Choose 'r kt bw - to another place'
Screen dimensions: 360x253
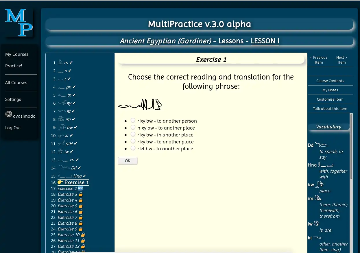[x=133, y=148]
